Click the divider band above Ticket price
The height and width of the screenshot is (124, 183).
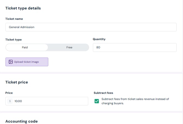tap(91, 73)
